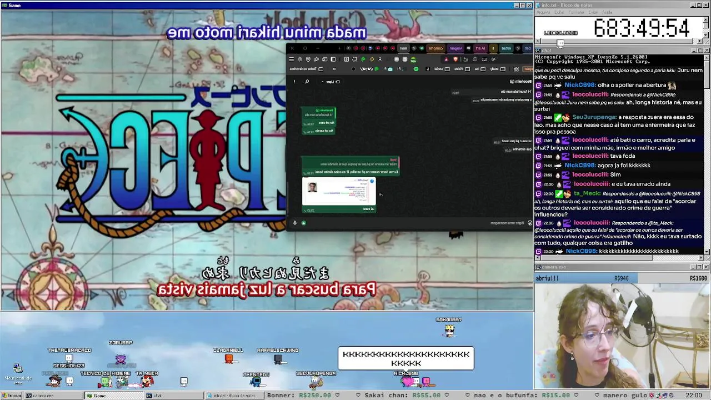Click the chat window scroll-down arrow
This screenshot has width=711, height=400.
(x=707, y=252)
